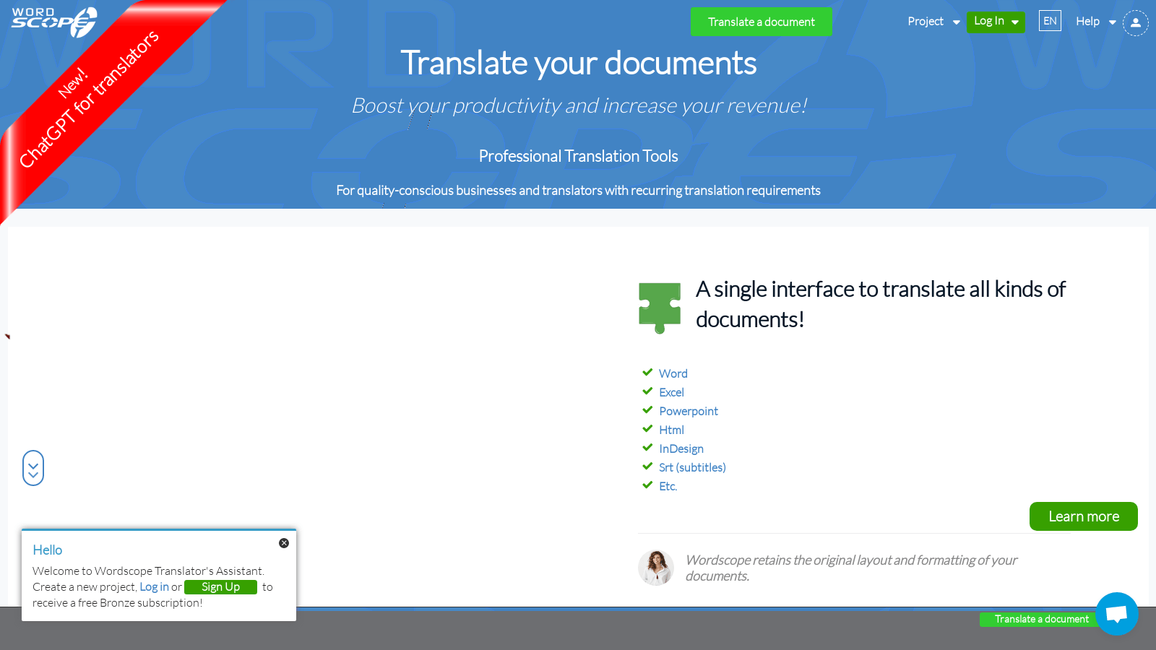
Task: Click the Word file type link
Action: [x=673, y=373]
